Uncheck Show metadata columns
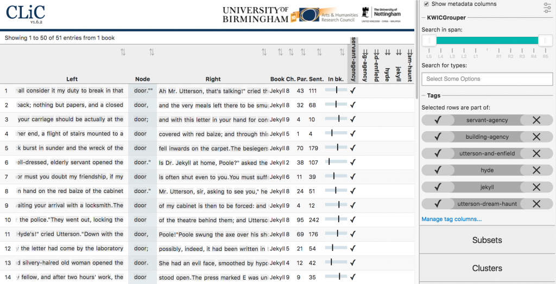Screen dimensions: 556x284 427,4
